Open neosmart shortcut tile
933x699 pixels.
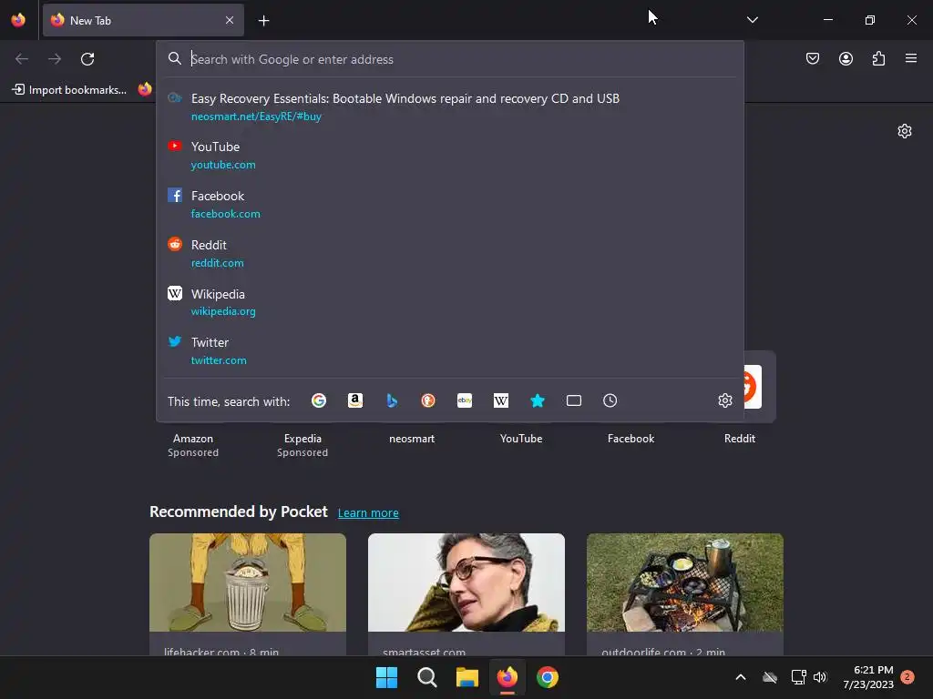412,439
